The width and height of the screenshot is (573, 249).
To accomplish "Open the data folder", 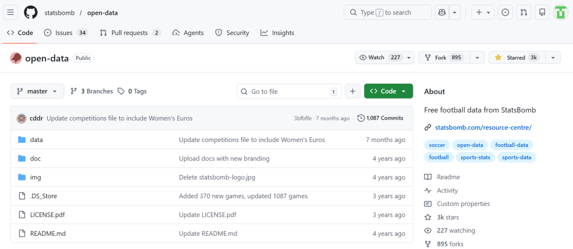I will click(37, 140).
